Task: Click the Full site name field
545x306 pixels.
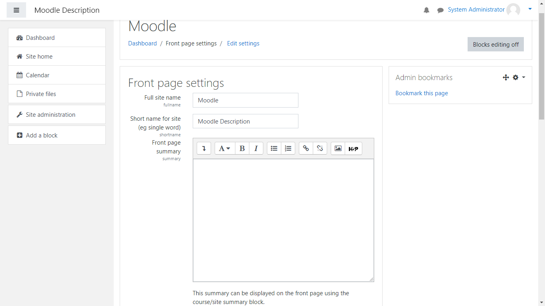Action: [245, 100]
